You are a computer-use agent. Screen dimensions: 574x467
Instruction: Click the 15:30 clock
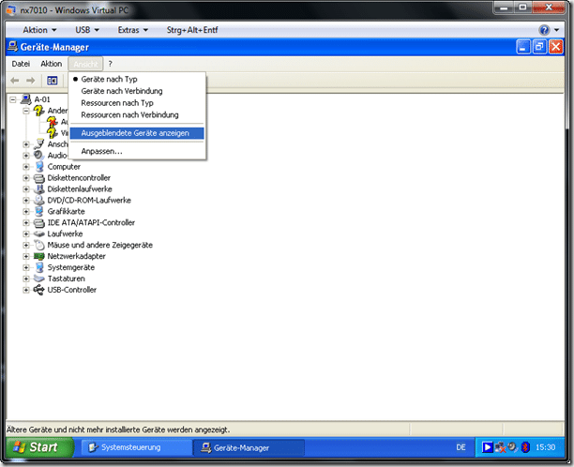546,447
